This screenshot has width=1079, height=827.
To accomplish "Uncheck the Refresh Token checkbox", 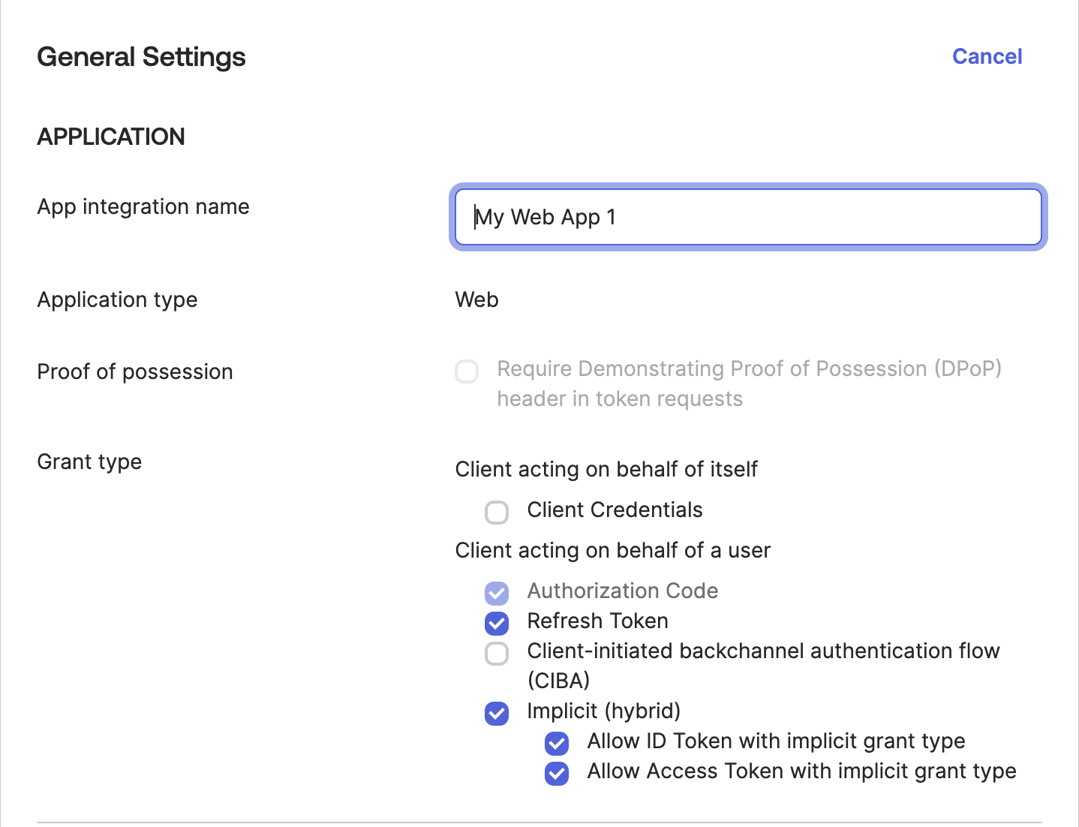I will click(497, 623).
